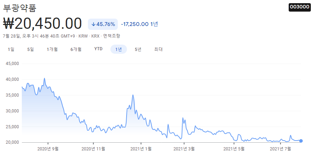The image size is (314, 156).
Task: Click the down-arrow 45.76% change badge
Action: coord(103,24)
